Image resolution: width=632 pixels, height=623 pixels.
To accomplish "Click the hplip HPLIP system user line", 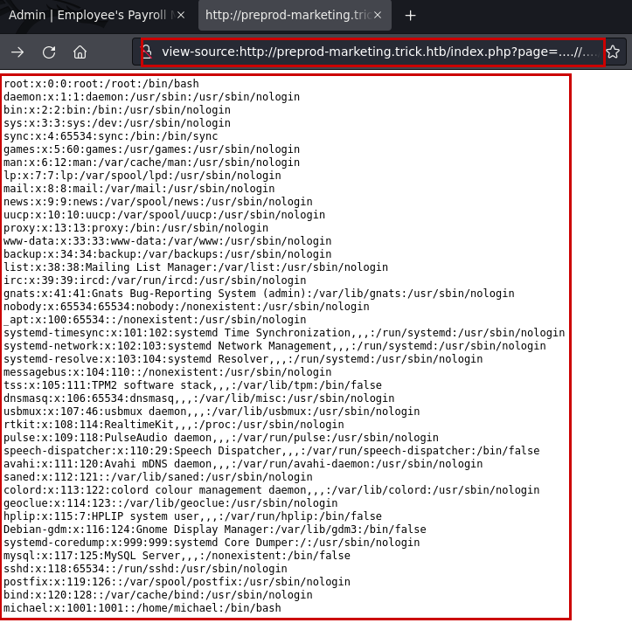I will 192,516.
